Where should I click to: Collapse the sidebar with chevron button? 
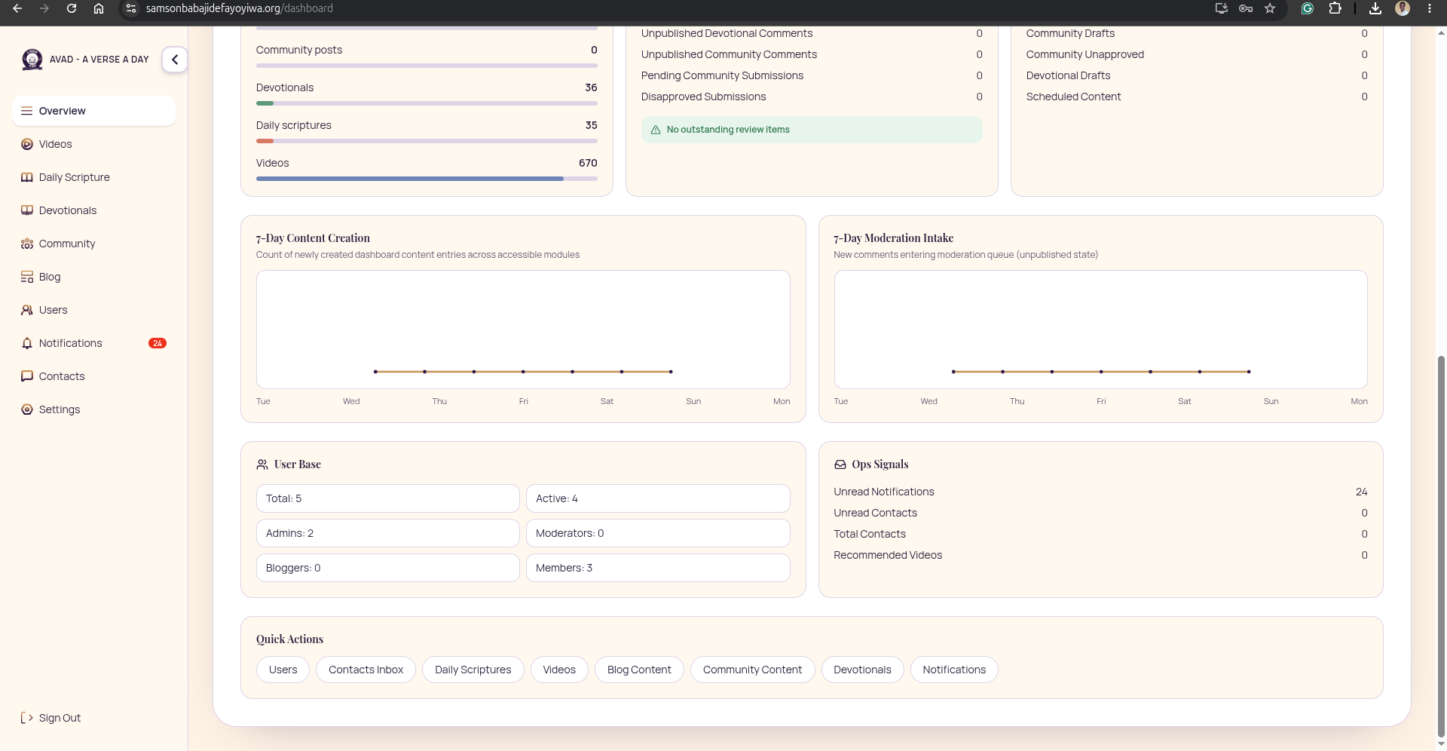point(174,60)
